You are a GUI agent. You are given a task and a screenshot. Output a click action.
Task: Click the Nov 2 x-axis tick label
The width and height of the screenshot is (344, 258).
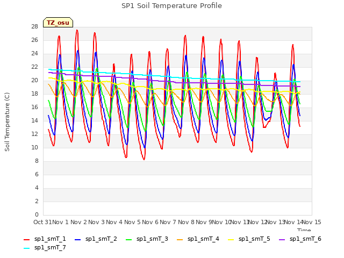[78, 222]
